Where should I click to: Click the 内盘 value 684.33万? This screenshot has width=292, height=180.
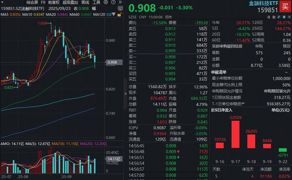[x=199, y=99]
